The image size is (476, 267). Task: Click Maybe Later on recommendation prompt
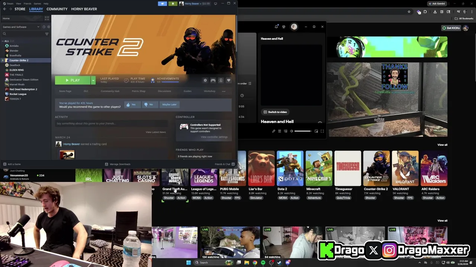click(x=169, y=105)
